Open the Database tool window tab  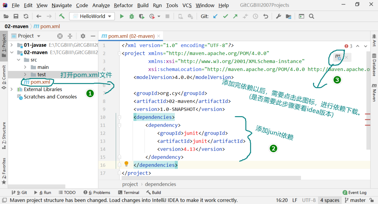(x=374, y=65)
